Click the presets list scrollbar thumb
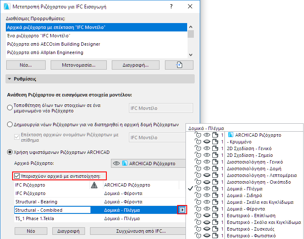The width and height of the screenshot is (304, 239). [x=191, y=34]
